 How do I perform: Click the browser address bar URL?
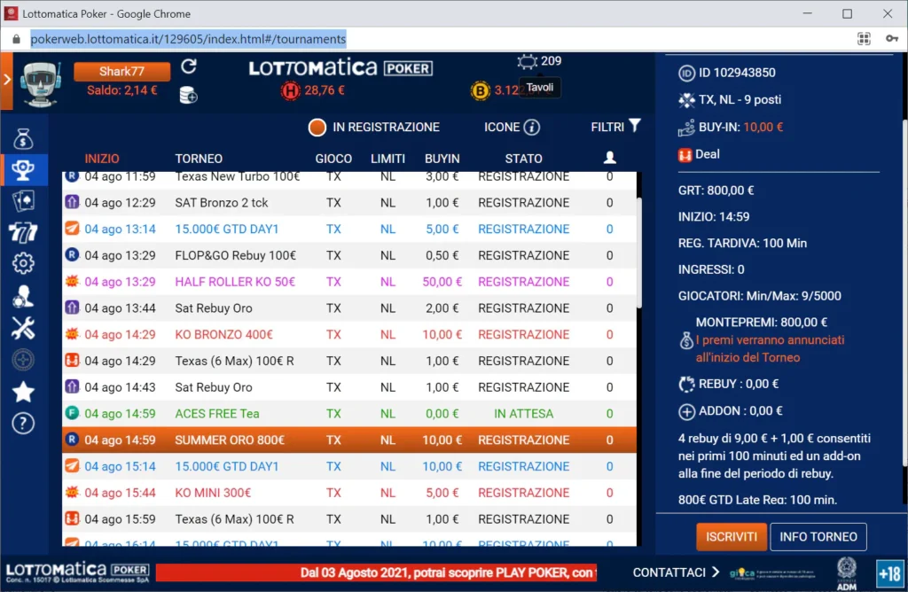coord(188,39)
